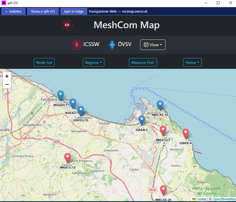Select the IQ6AN-2 blue map marker
The height and width of the screenshot is (202, 236).
pos(142,121)
